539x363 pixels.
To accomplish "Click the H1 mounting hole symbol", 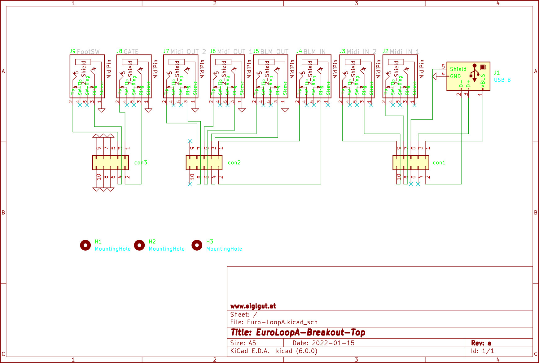I will click(x=85, y=245).
